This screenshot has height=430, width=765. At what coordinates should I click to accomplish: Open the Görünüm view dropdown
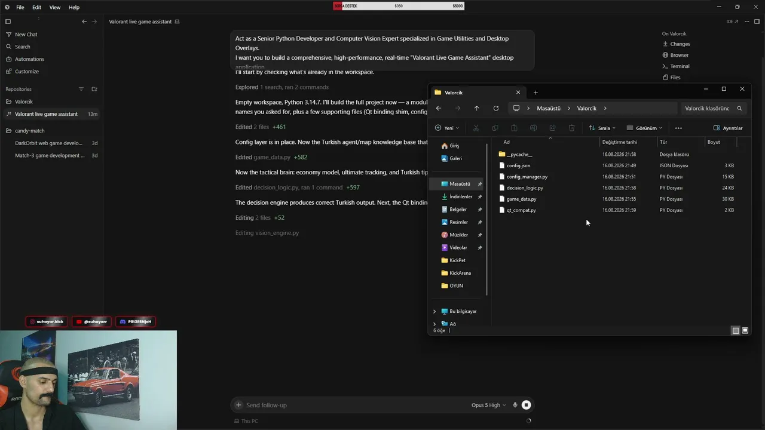tap(644, 128)
